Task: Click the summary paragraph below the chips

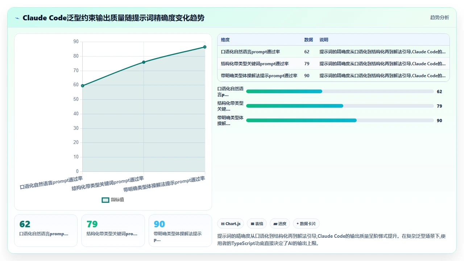Action: pos(331,240)
